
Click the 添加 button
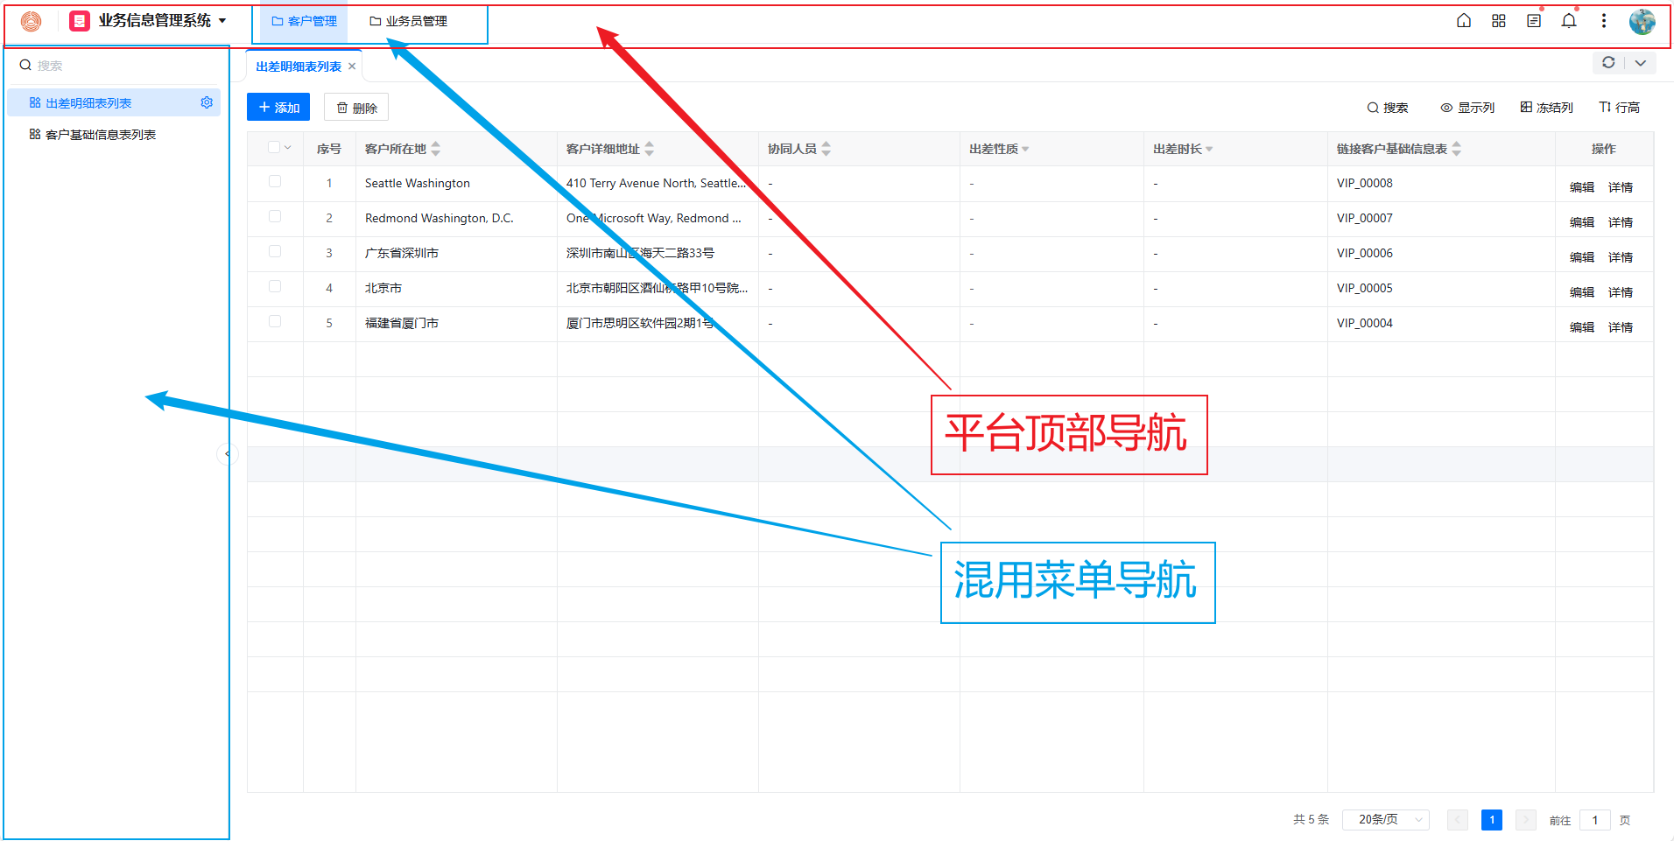click(x=278, y=108)
